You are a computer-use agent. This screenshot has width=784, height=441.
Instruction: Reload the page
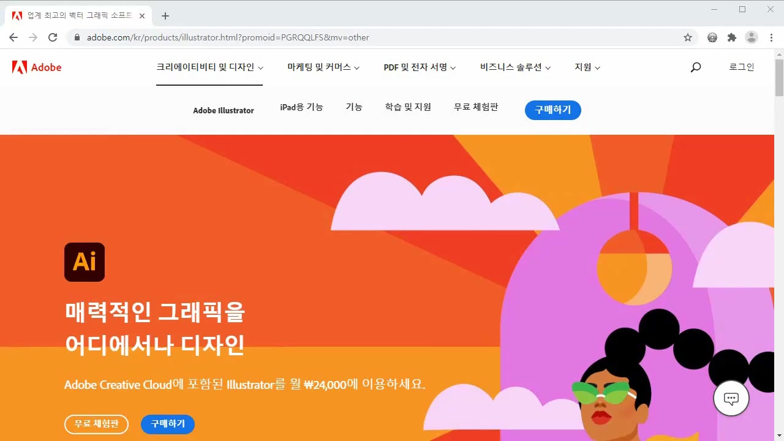point(52,37)
